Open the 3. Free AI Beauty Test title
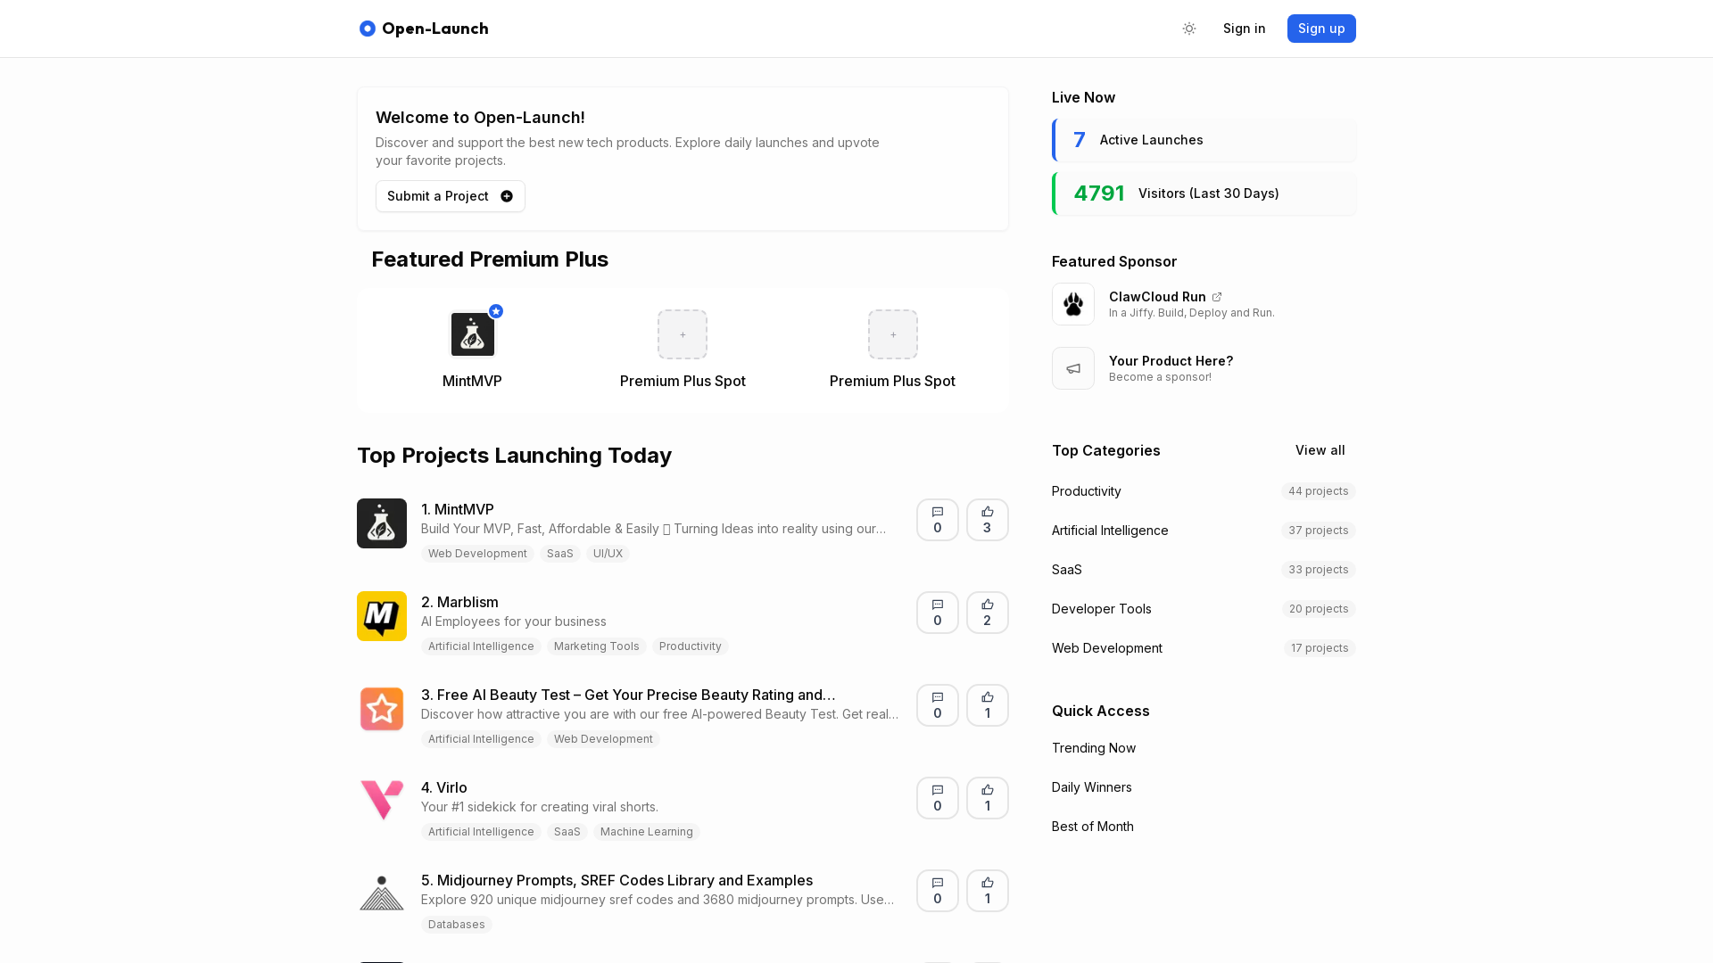This screenshot has height=963, width=1713. pos(628,695)
